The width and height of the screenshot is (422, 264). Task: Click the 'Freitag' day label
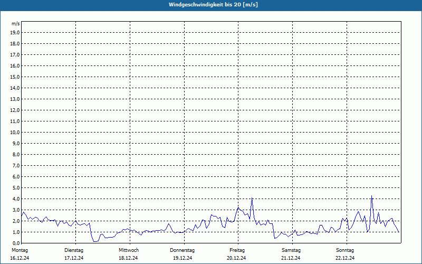237,250
